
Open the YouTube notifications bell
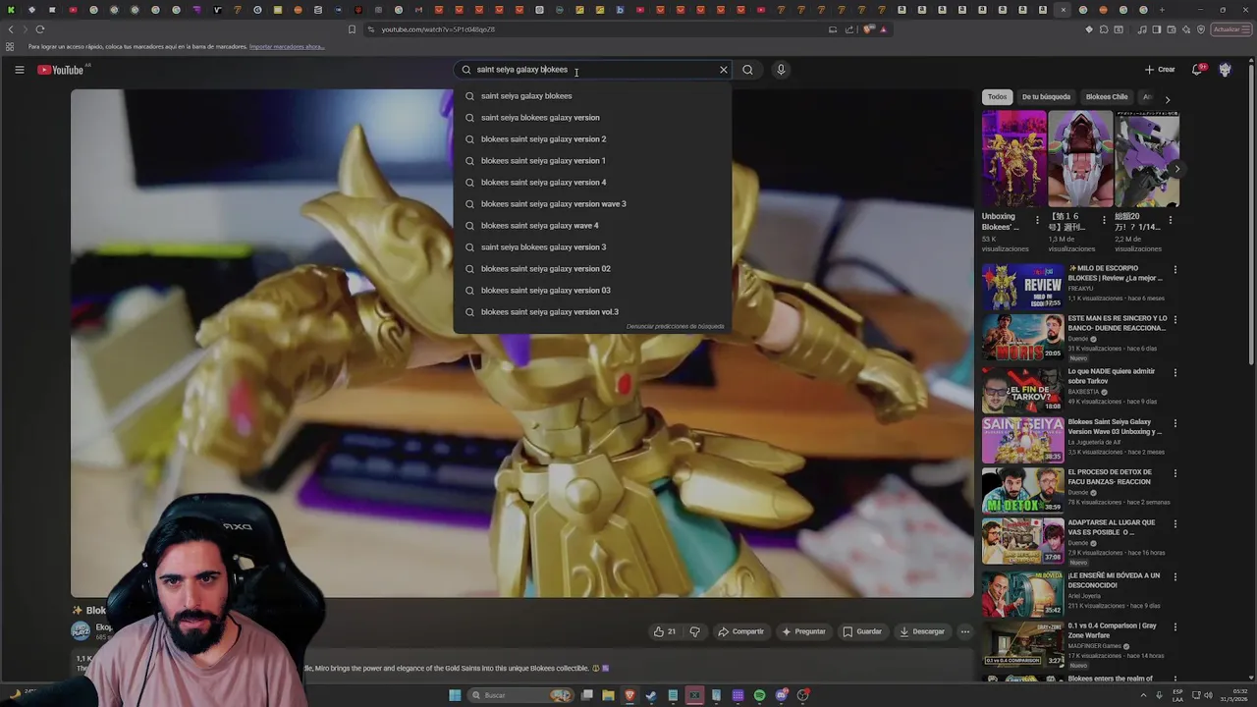[1197, 70]
